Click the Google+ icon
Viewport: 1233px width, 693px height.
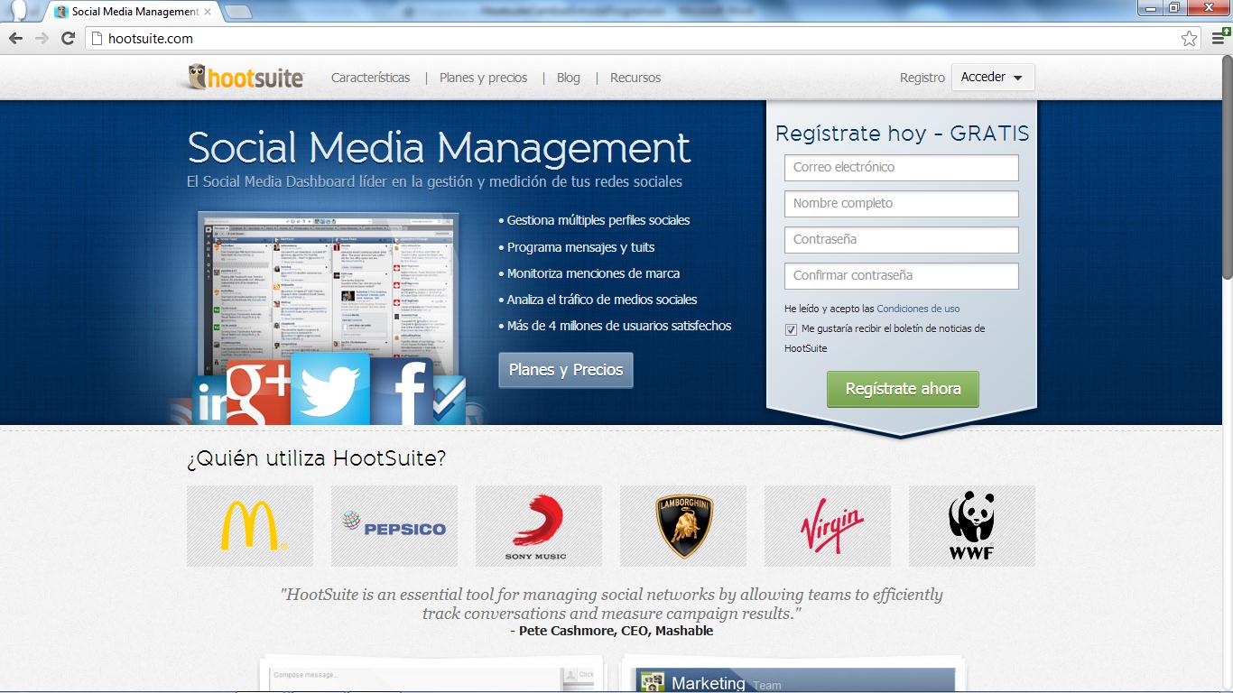tap(259, 394)
